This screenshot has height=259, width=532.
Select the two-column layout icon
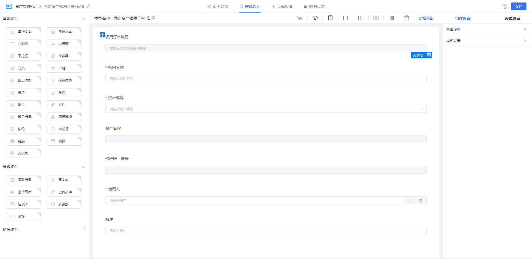point(361,18)
